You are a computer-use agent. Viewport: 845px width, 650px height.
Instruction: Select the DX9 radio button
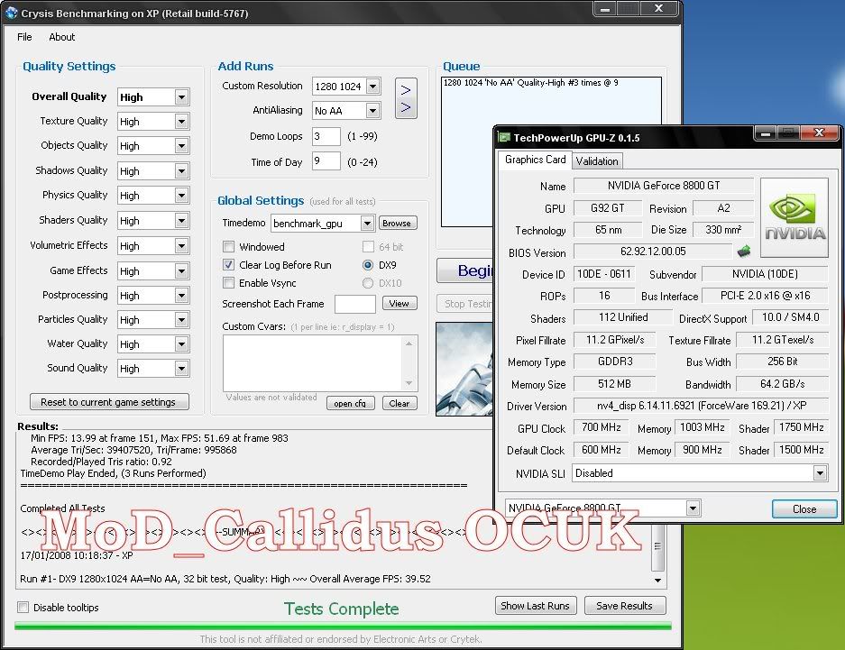(368, 265)
